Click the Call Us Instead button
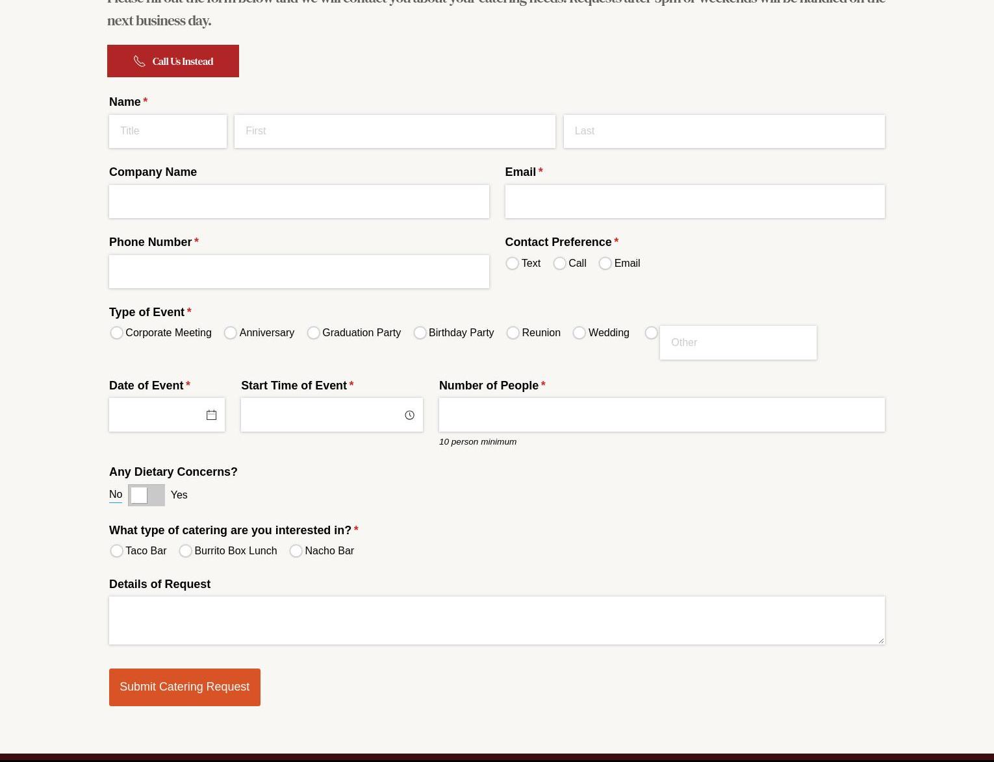Screen dimensions: 994x762 pos(173,61)
